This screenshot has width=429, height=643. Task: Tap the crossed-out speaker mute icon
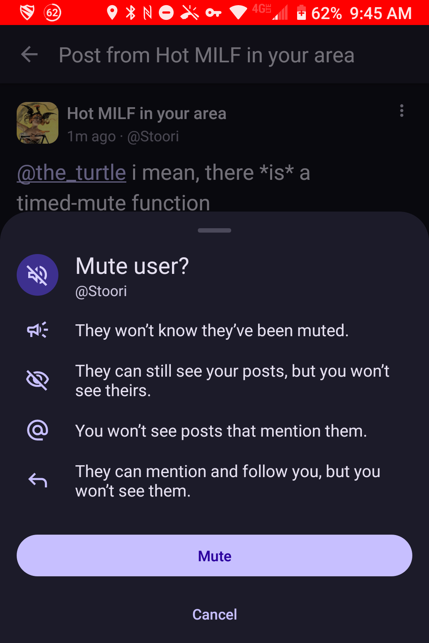[x=37, y=275]
